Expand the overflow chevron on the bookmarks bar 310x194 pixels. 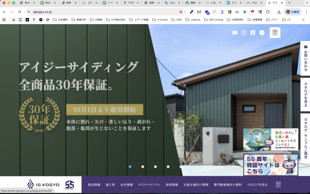tap(304, 19)
